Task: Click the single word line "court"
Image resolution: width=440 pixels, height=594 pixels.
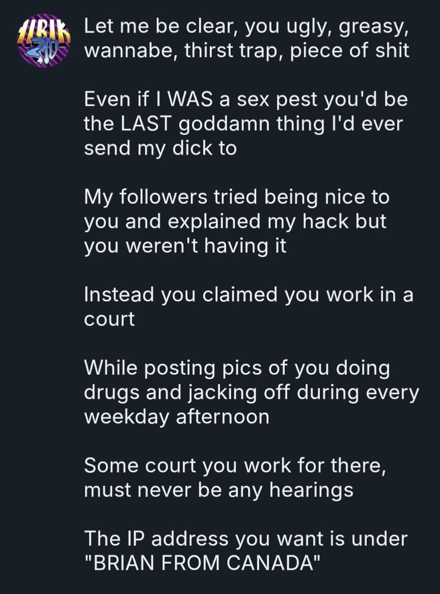Action: 109,319
